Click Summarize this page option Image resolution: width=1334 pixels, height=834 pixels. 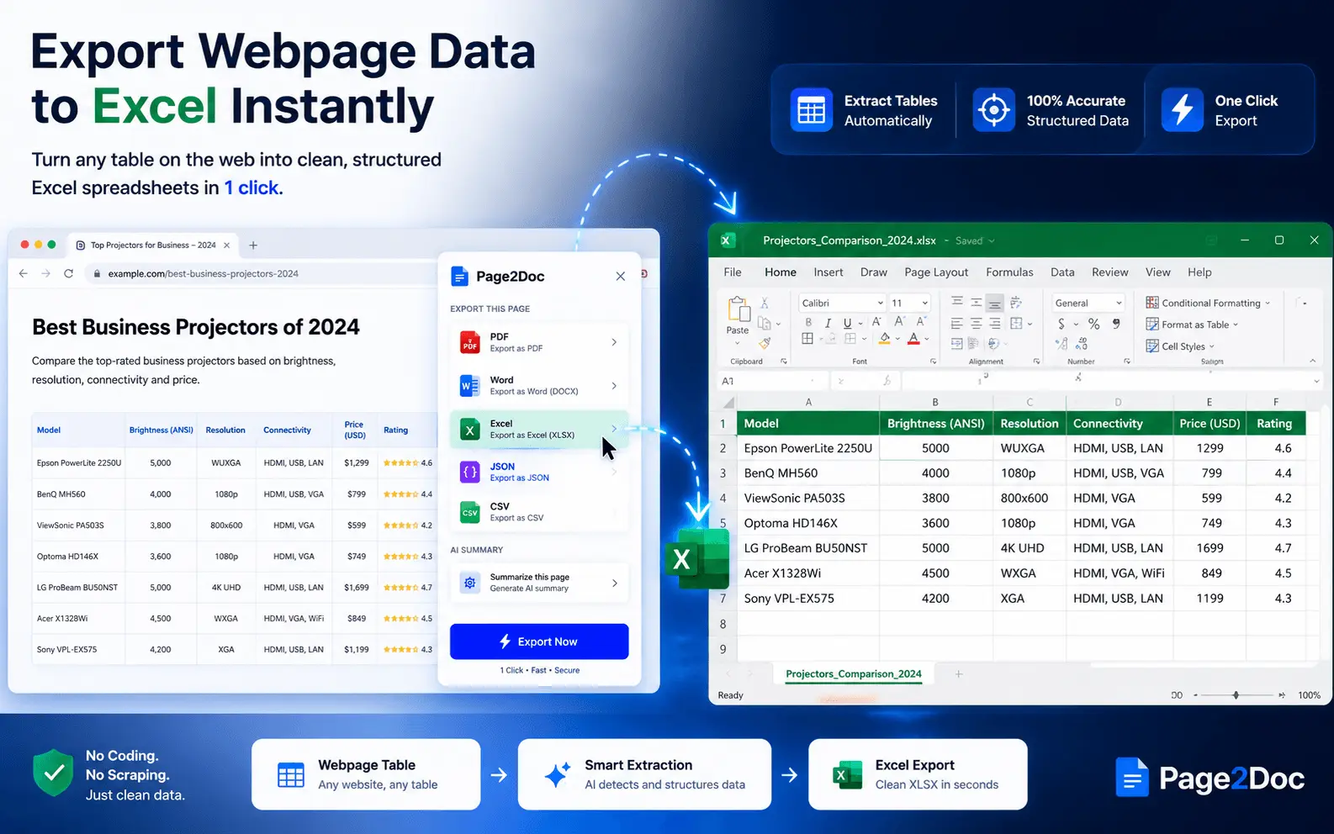pos(539,583)
